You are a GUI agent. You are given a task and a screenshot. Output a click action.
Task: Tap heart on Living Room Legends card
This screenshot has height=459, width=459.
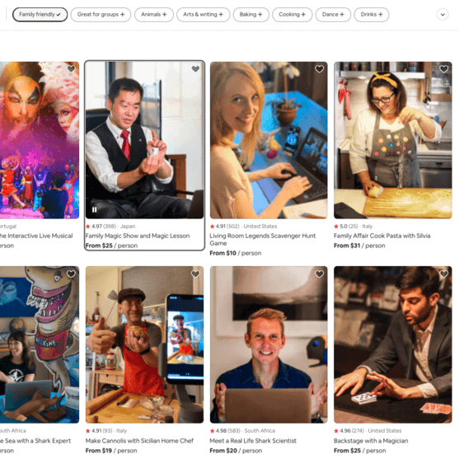pos(320,68)
